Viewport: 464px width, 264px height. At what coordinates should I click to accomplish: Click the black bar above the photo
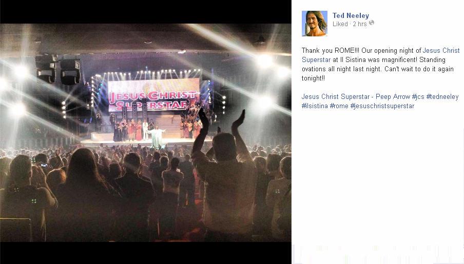coord(146,12)
